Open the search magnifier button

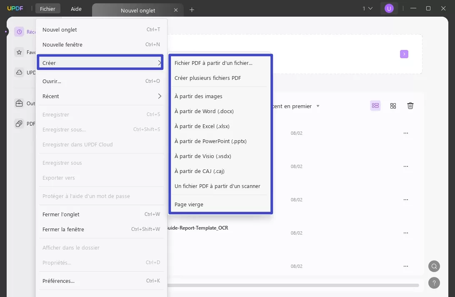[x=434, y=266]
